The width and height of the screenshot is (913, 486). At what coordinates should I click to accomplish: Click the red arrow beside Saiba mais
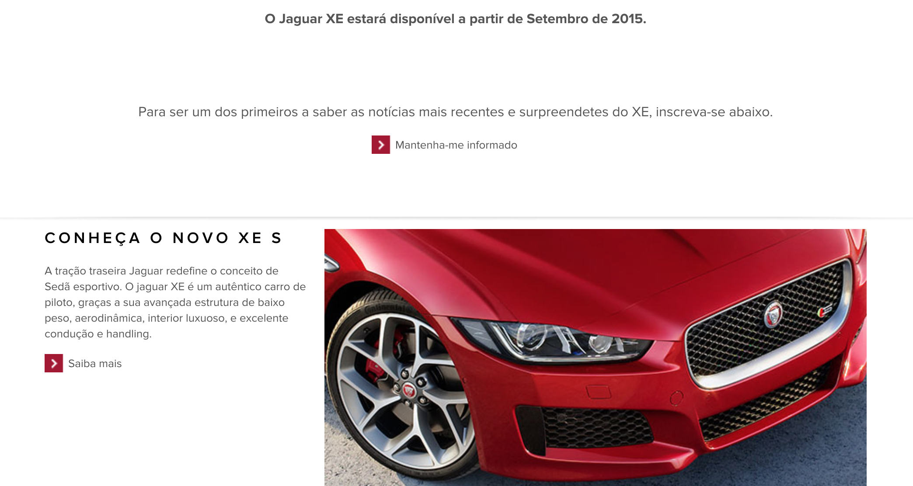[54, 363]
